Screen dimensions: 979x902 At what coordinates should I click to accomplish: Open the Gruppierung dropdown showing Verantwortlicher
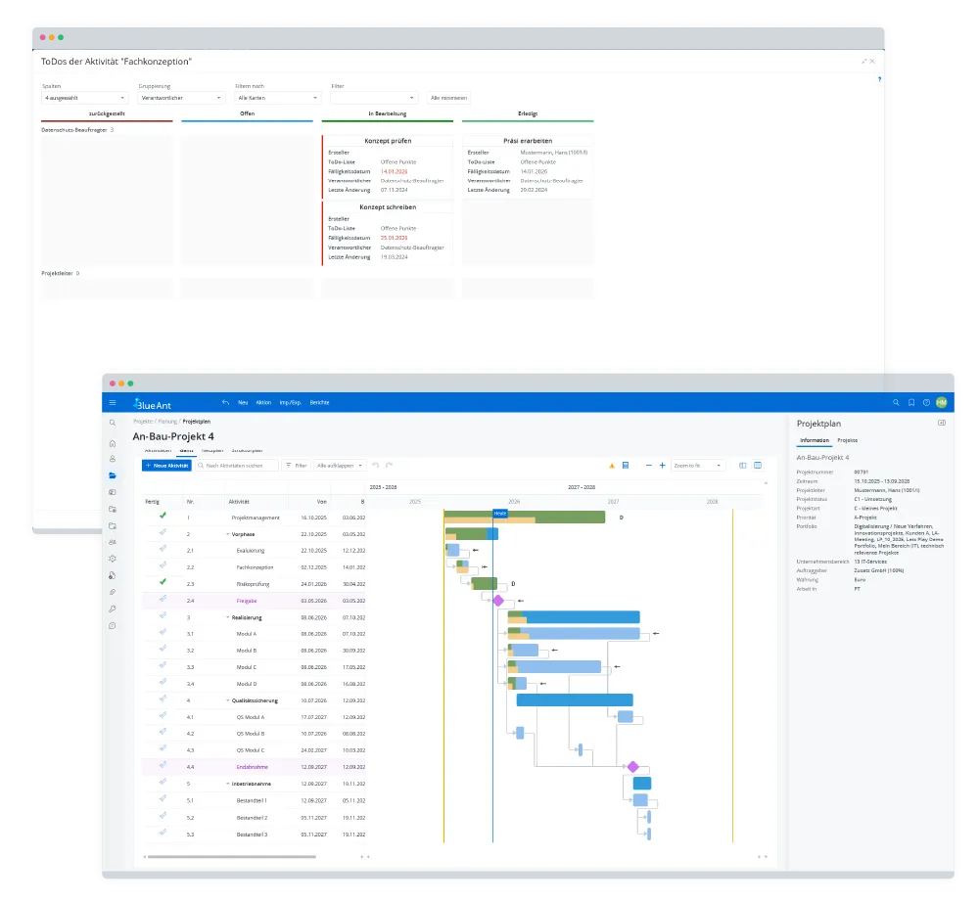[x=182, y=98]
